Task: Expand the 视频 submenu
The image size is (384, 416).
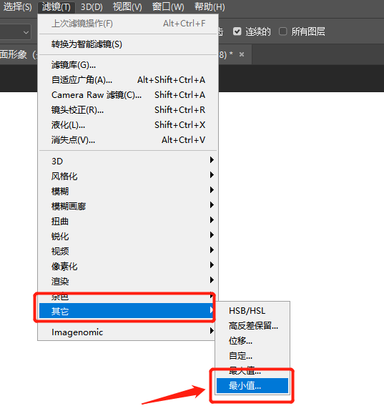Action: [x=128, y=251]
